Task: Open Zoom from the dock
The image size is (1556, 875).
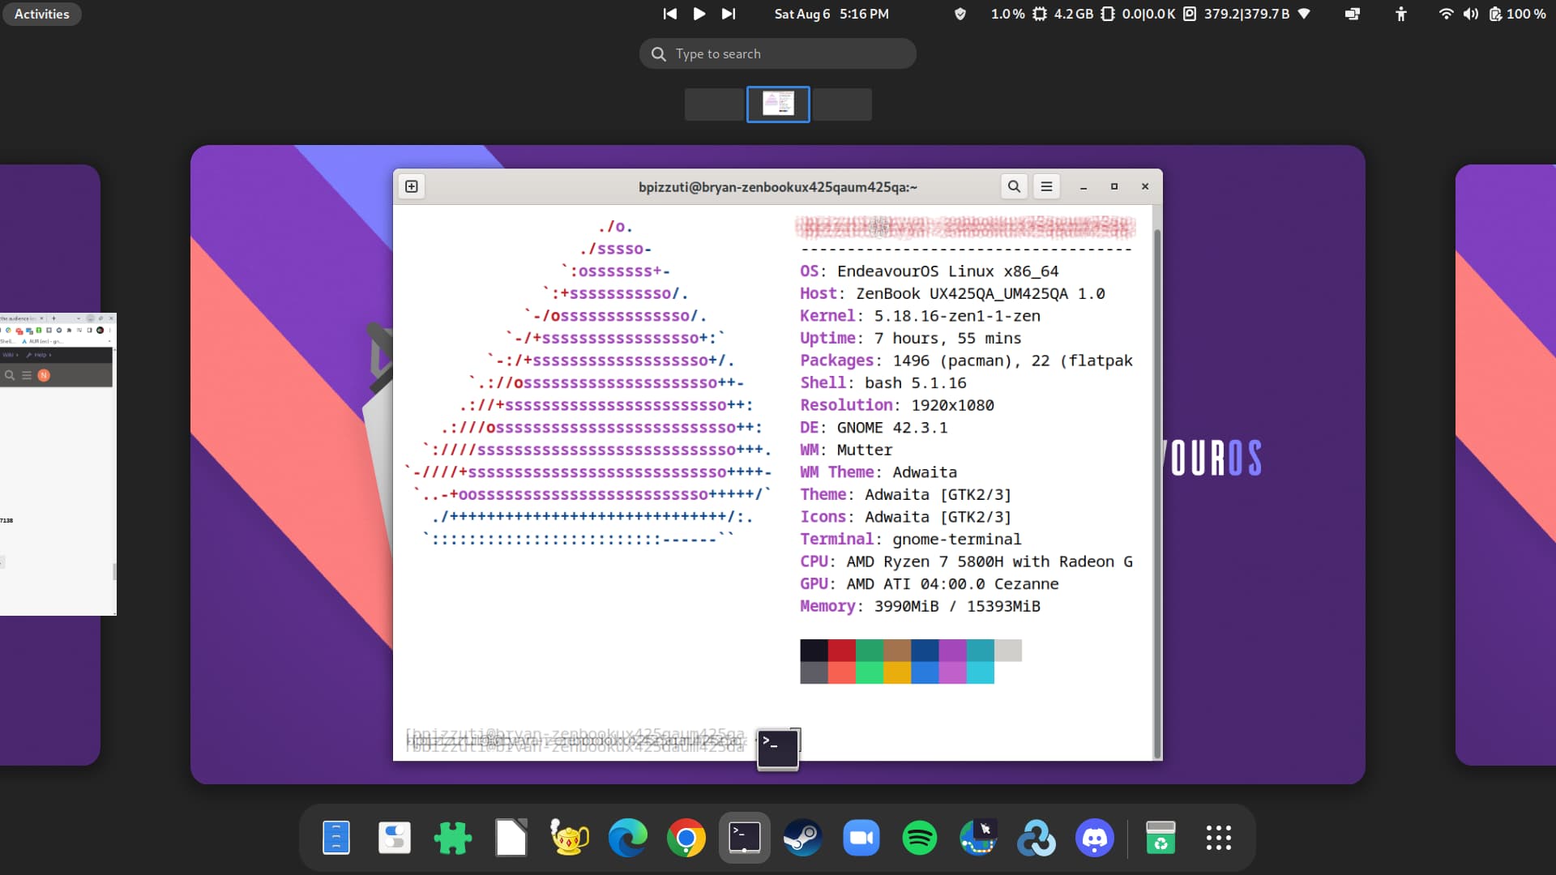Action: (x=861, y=838)
